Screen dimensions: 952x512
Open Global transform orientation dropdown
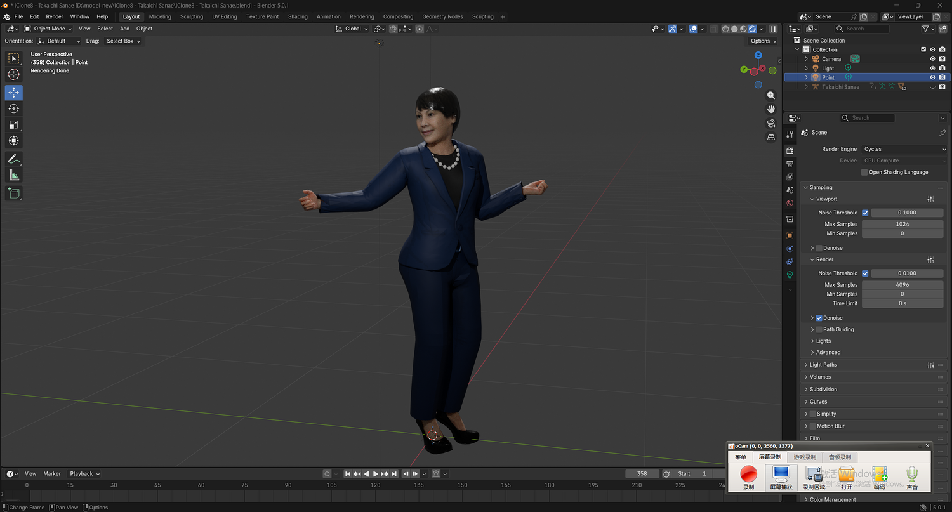[350, 29]
